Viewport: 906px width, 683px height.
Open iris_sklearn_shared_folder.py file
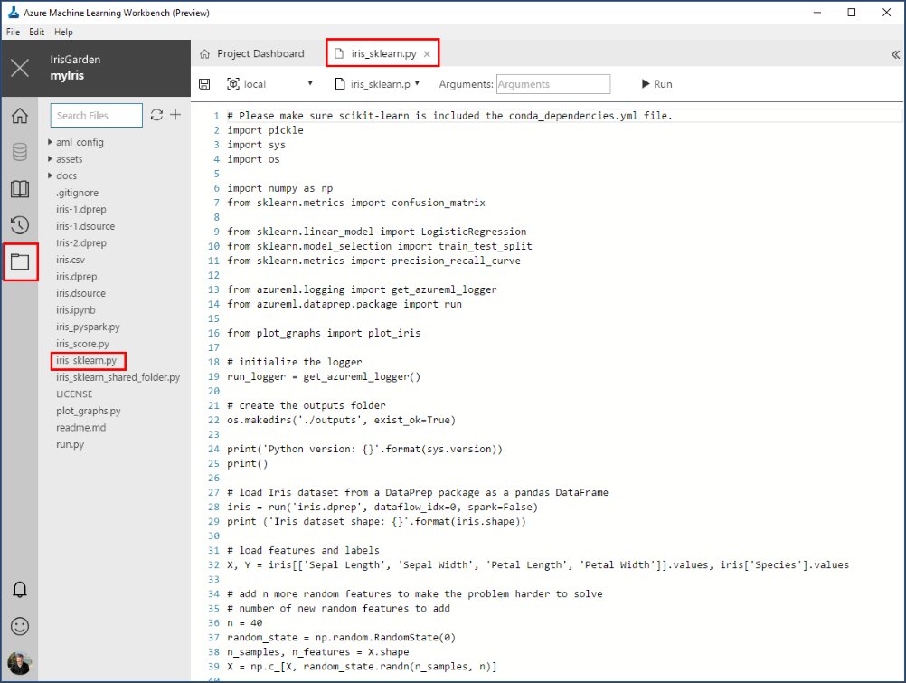118,377
